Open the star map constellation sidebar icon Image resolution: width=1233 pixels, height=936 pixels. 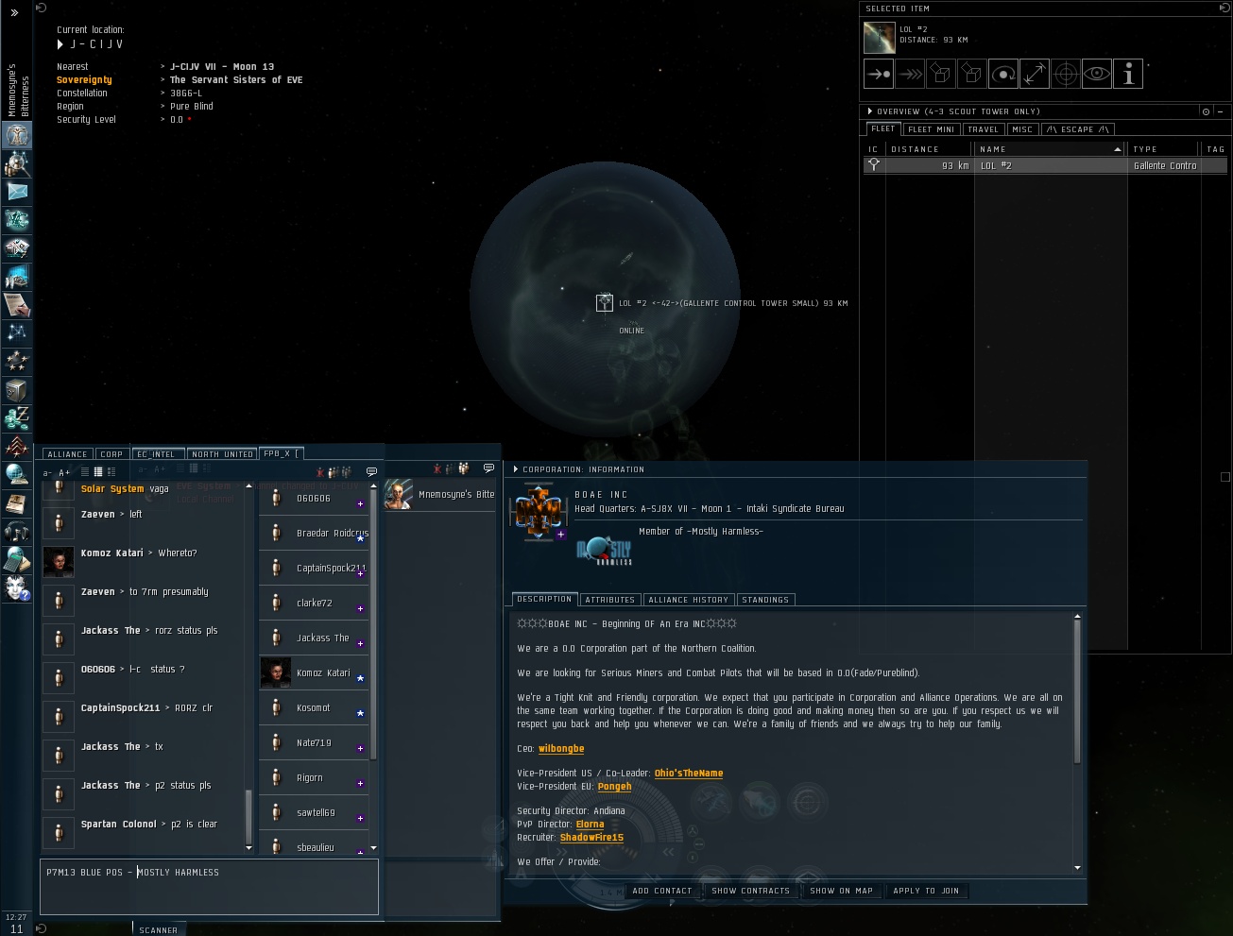17,333
